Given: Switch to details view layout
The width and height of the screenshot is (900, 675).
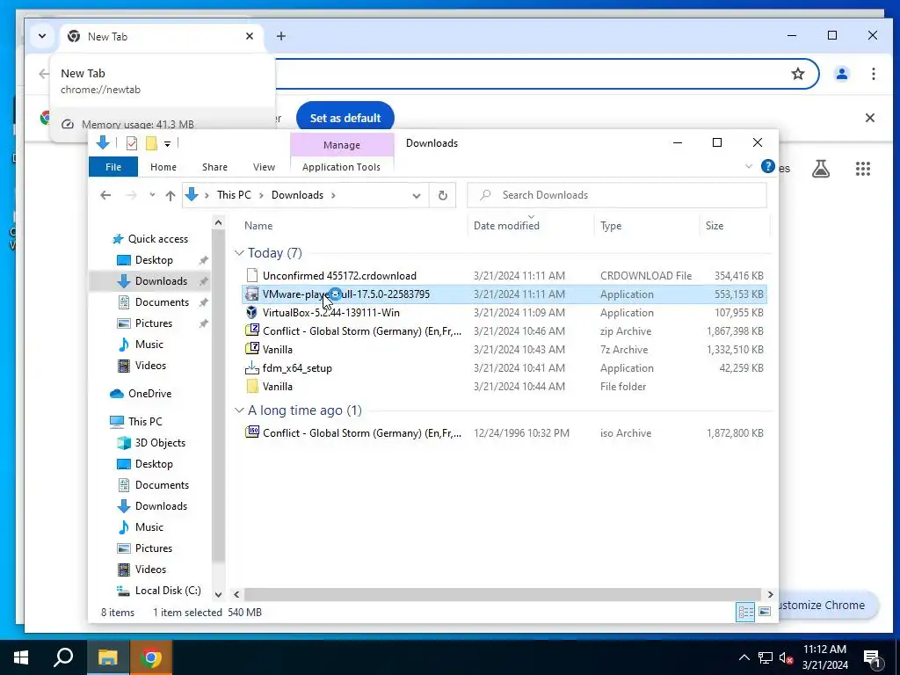Looking at the screenshot, I should [x=745, y=612].
